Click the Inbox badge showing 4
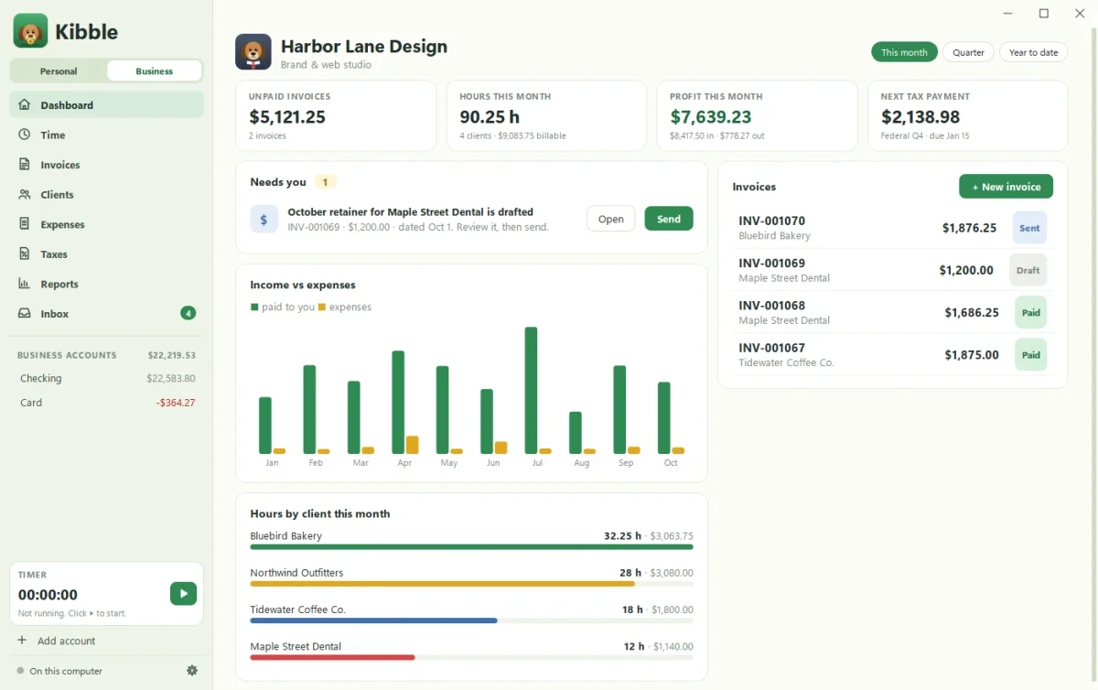This screenshot has width=1098, height=690. coord(188,313)
